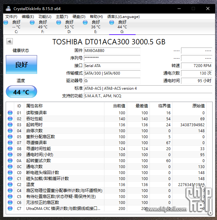
Task: Click the status icon for attribute C1
Action: tap(10, 178)
